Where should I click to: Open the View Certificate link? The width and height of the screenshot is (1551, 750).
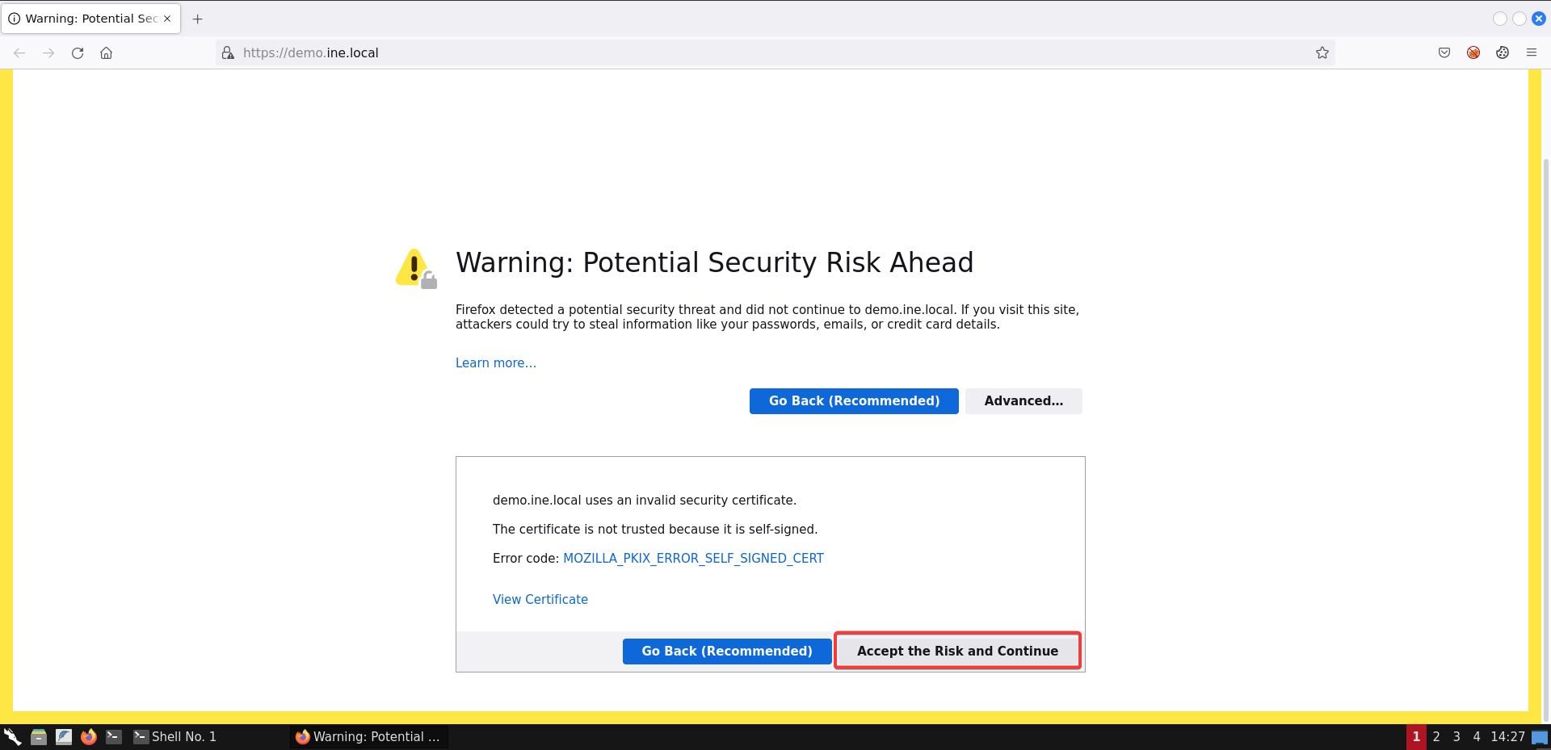(x=540, y=599)
